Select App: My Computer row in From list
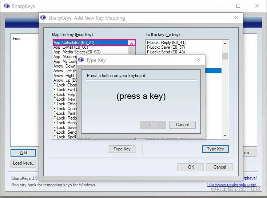 click(x=65, y=61)
